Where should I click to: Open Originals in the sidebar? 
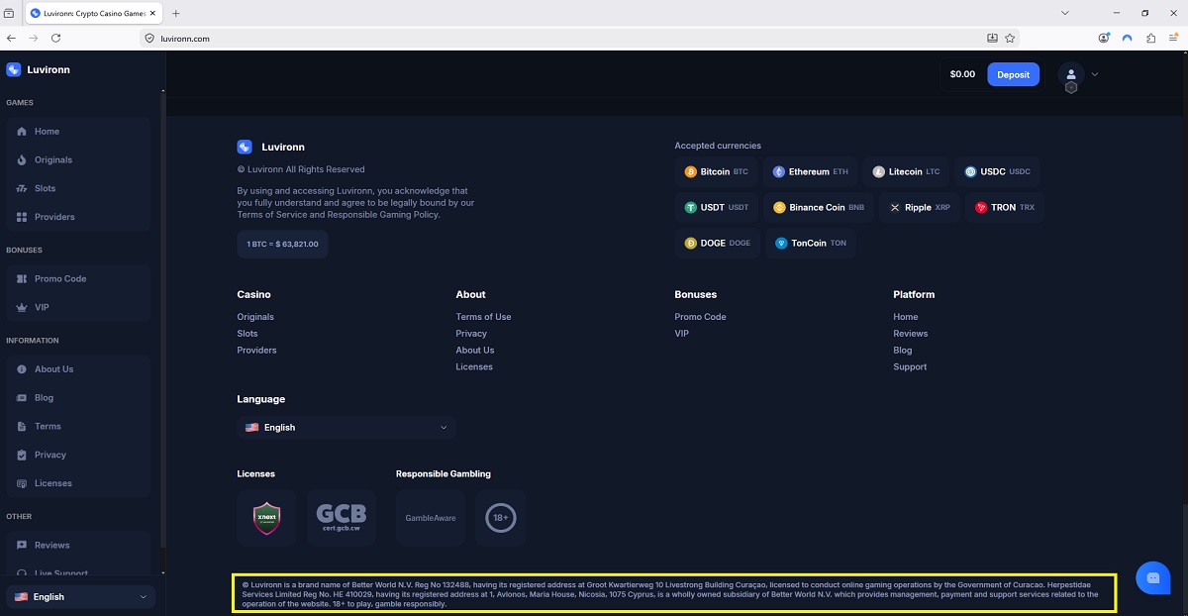(x=78, y=159)
